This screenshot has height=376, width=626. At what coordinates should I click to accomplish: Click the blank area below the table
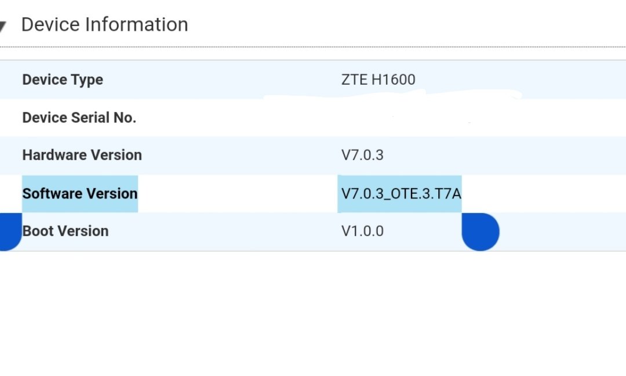313,314
